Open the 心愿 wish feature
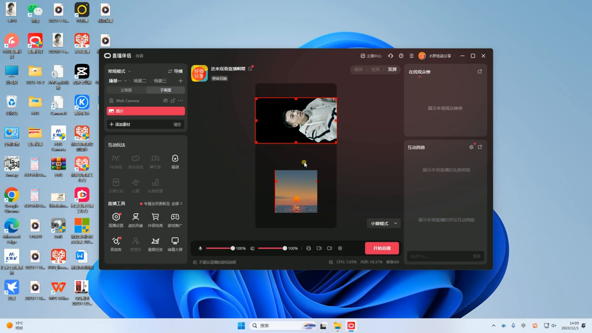Screen dimensions: 592x333 click(x=136, y=185)
